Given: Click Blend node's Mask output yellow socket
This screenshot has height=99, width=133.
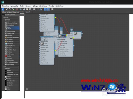Looking at the screenshot, I should click(73, 38).
